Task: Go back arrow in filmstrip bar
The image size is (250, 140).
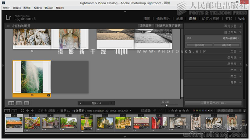Action: pos(27,111)
